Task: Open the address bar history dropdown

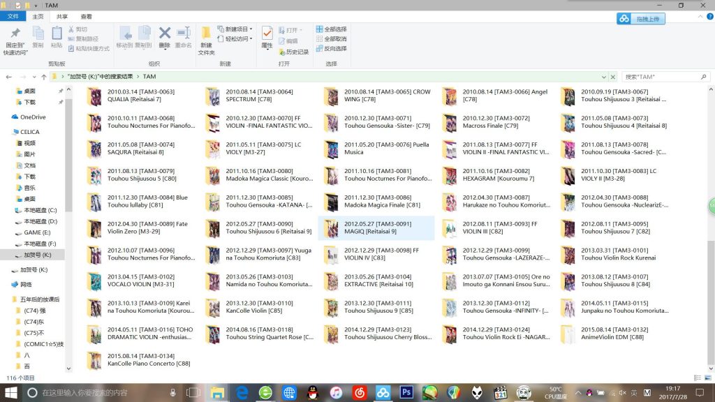Action: point(603,77)
